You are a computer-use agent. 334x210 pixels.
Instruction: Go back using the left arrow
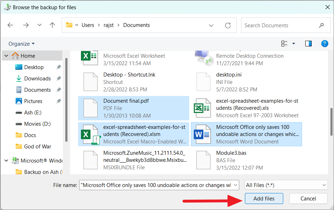10,25
